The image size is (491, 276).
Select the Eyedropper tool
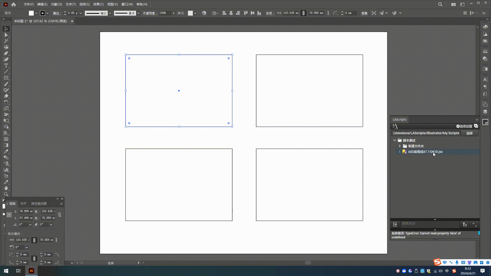coord(6,151)
